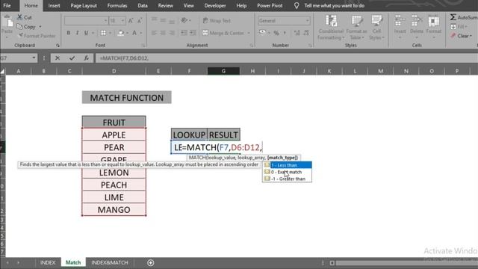
Task: Click the Font Color letter A icon
Action: (x=134, y=33)
